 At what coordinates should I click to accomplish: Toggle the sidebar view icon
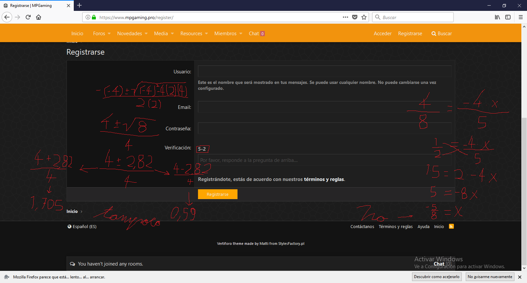pos(508,17)
